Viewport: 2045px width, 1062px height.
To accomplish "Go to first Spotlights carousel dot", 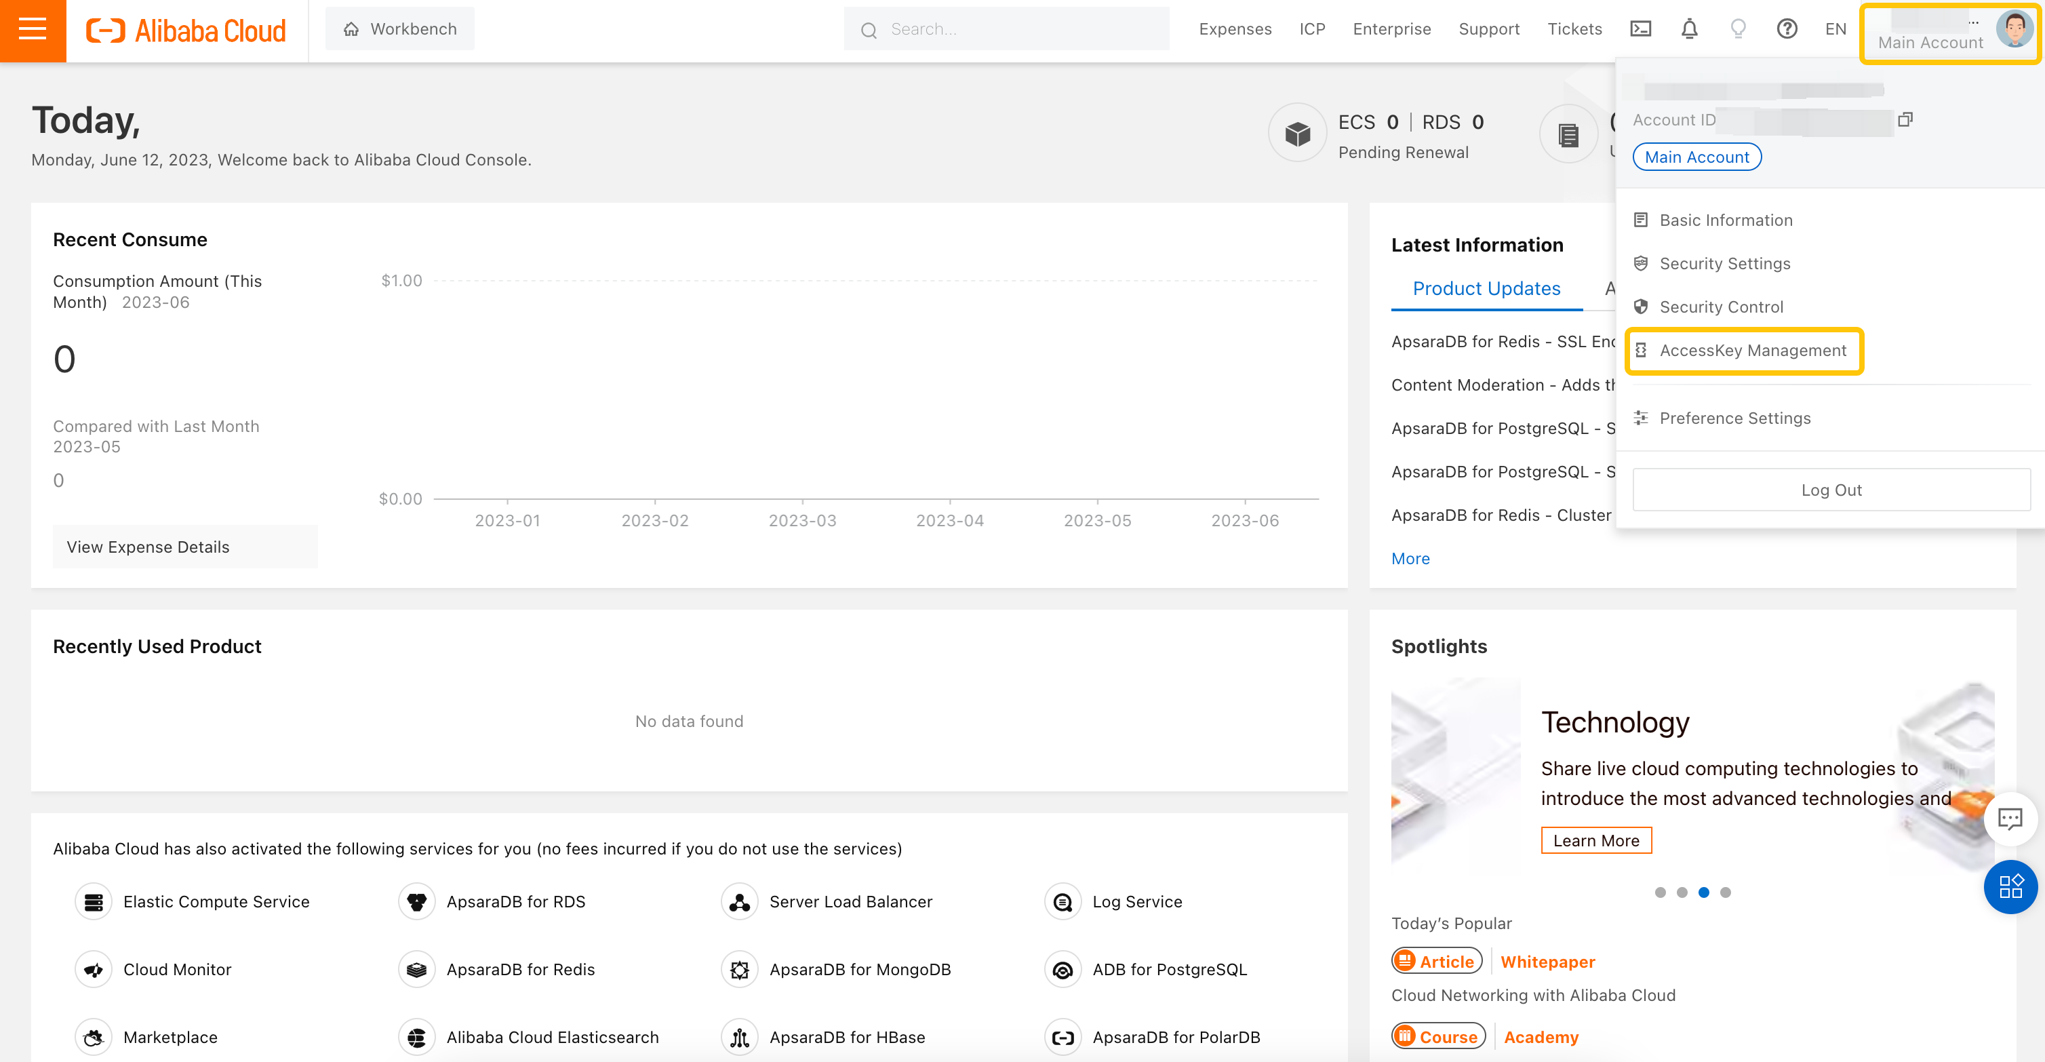I will click(x=1660, y=892).
